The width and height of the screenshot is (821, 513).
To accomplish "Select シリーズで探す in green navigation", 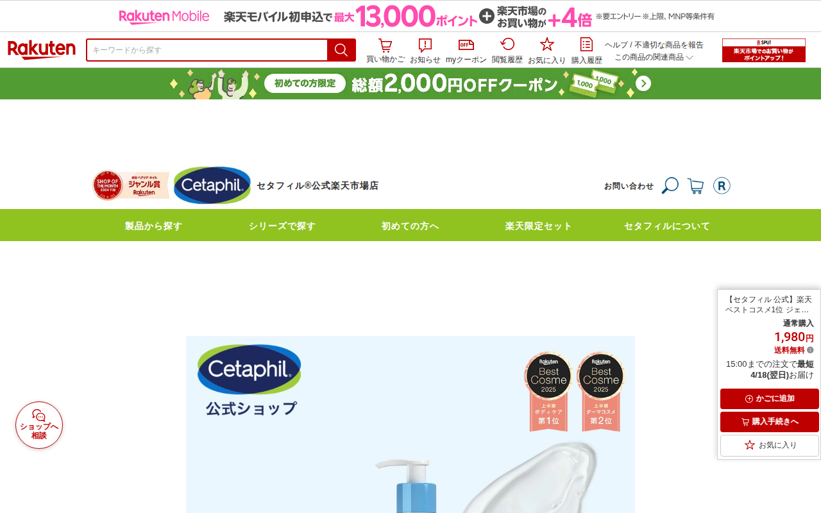I will point(282,226).
